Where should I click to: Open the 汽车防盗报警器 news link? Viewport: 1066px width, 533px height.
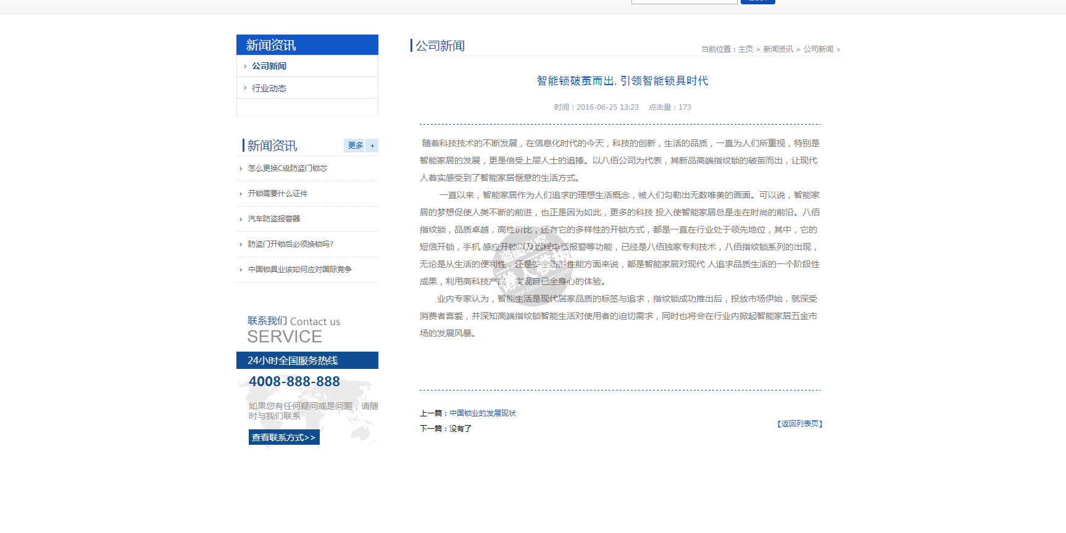coord(274,219)
